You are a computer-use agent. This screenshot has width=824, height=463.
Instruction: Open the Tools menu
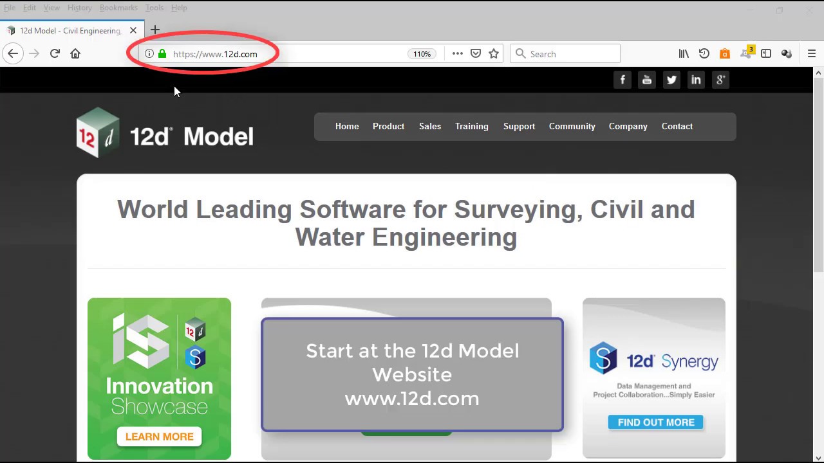(154, 8)
